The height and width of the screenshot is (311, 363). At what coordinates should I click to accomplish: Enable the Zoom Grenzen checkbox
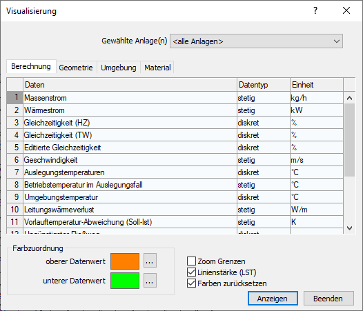pos(191,261)
